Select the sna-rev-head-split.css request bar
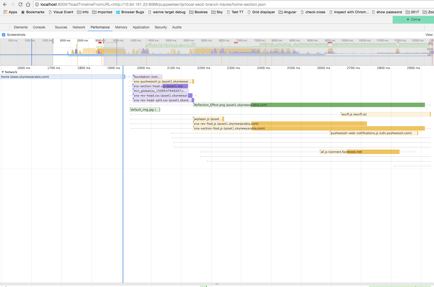Screen dimensions: 434x287 [163, 100]
